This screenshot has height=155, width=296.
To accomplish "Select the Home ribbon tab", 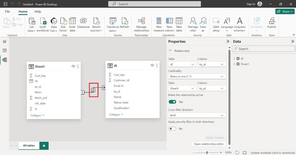I will tap(23, 12).
